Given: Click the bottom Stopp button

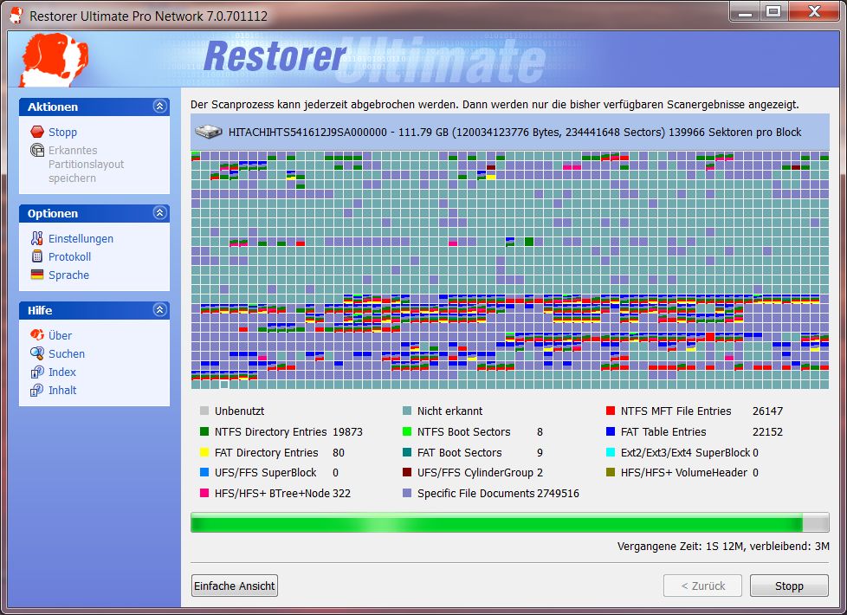Looking at the screenshot, I should pos(789,586).
